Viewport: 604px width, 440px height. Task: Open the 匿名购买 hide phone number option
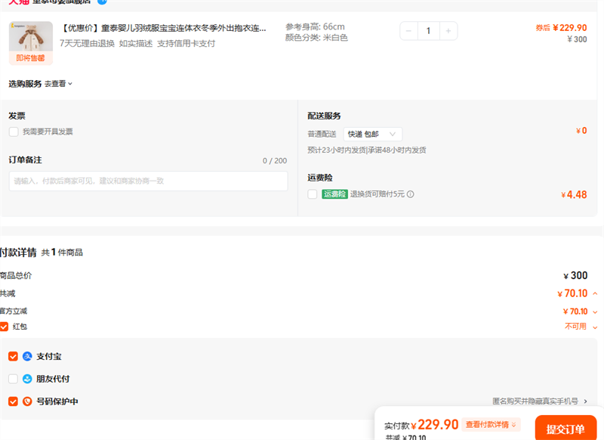coord(539,401)
